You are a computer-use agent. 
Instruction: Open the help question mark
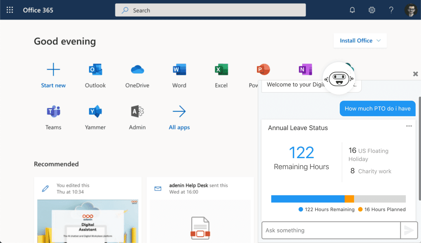(391, 10)
